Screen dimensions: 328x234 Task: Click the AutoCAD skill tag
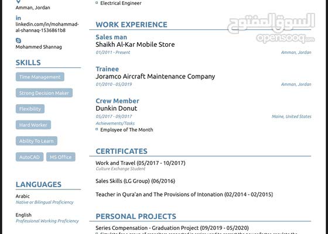click(29, 157)
